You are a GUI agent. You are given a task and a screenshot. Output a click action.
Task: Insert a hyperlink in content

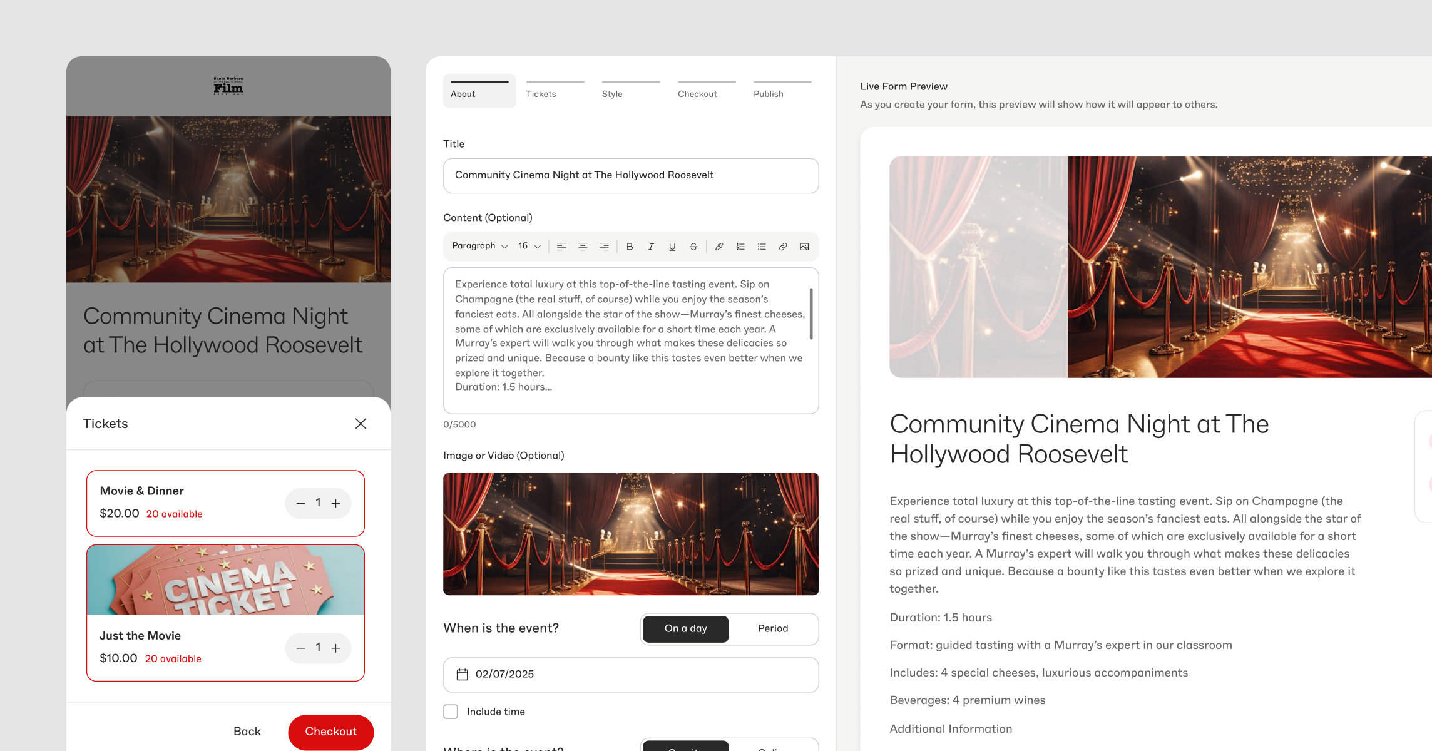783,247
